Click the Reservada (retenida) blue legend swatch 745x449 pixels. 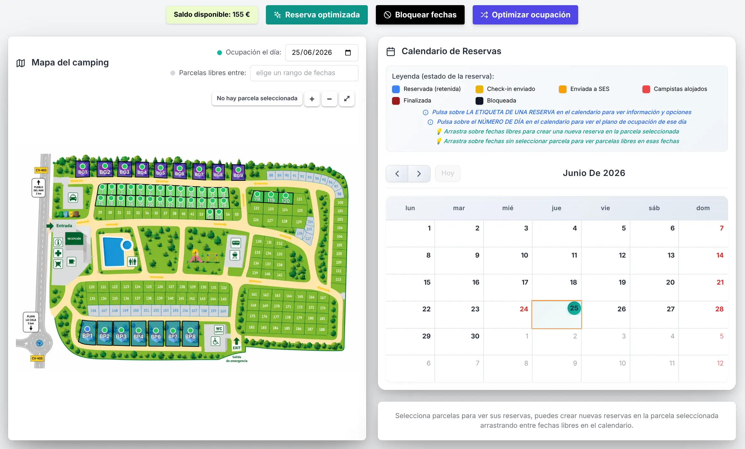(x=396, y=89)
